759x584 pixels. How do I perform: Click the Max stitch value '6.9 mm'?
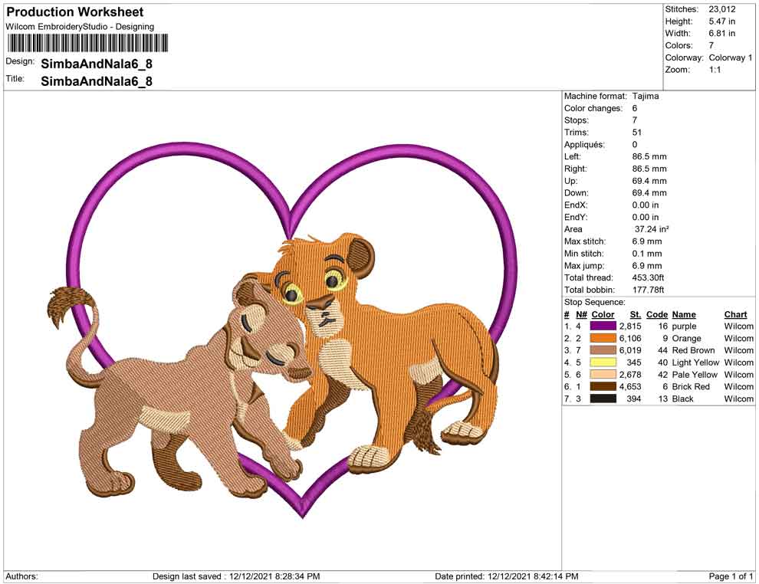click(x=647, y=241)
